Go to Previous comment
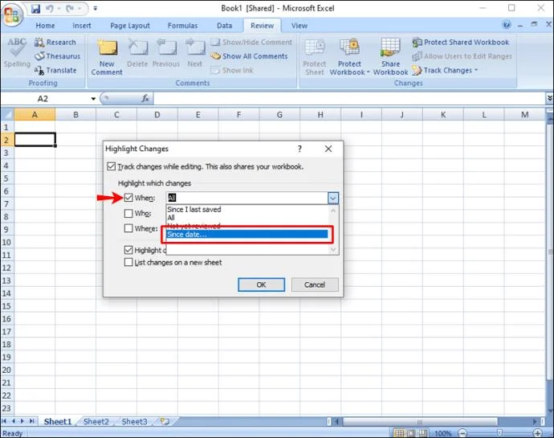Viewport: 554px width, 438px height. tap(166, 54)
